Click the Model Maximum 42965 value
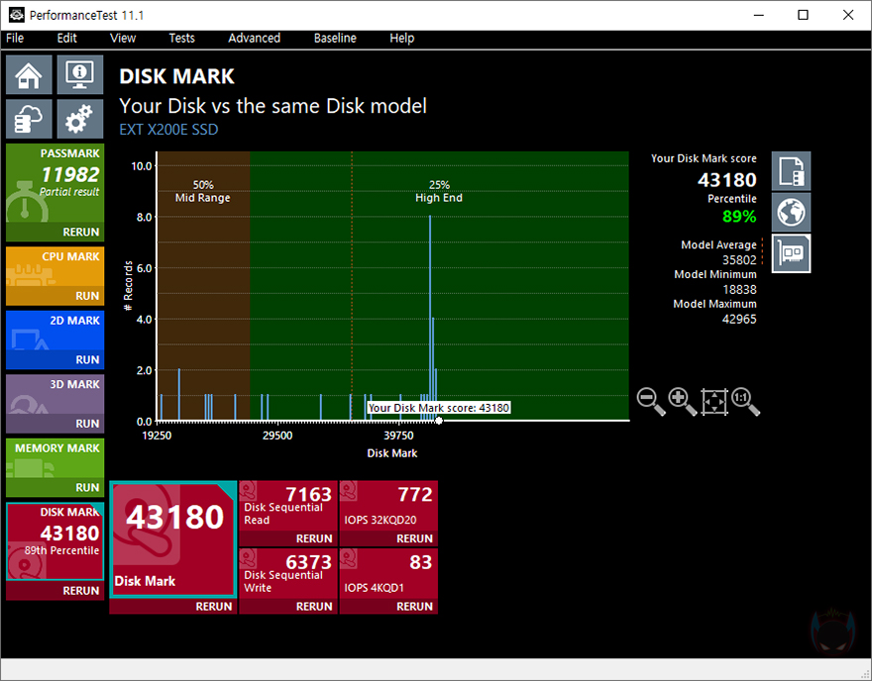872x681 pixels. (739, 319)
